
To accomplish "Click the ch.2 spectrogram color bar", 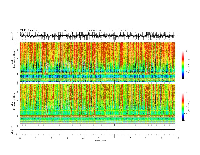I will [x=183, y=107].
